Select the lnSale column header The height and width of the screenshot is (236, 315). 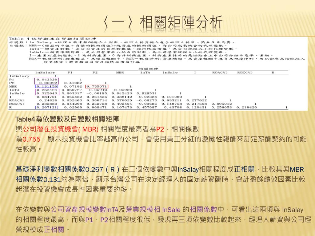click(170, 73)
